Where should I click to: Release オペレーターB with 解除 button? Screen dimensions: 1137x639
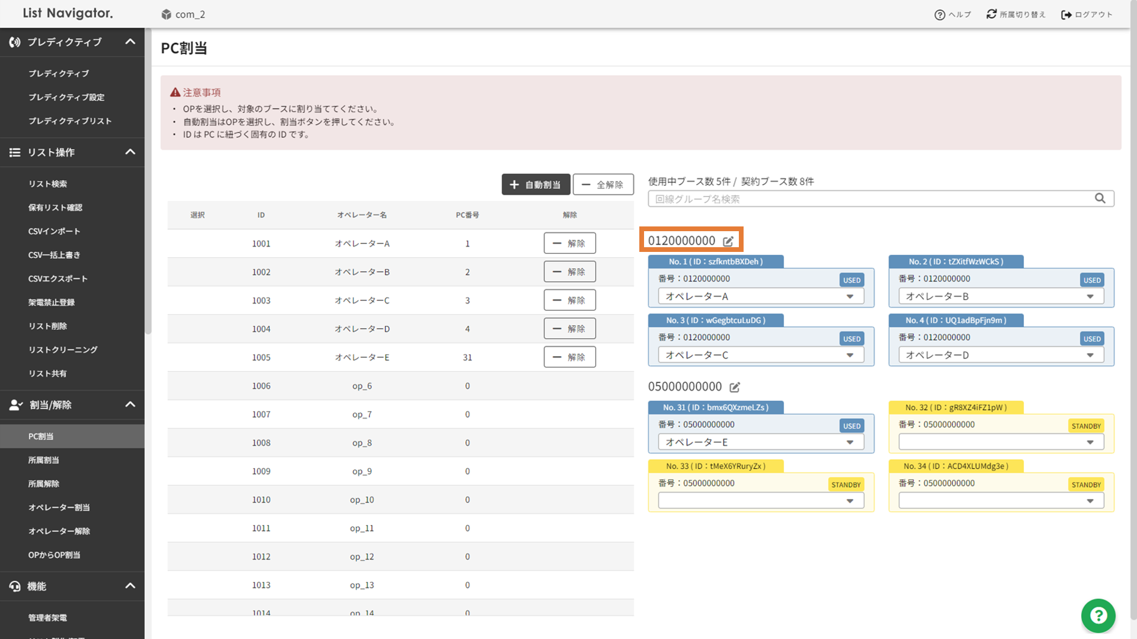coord(569,271)
